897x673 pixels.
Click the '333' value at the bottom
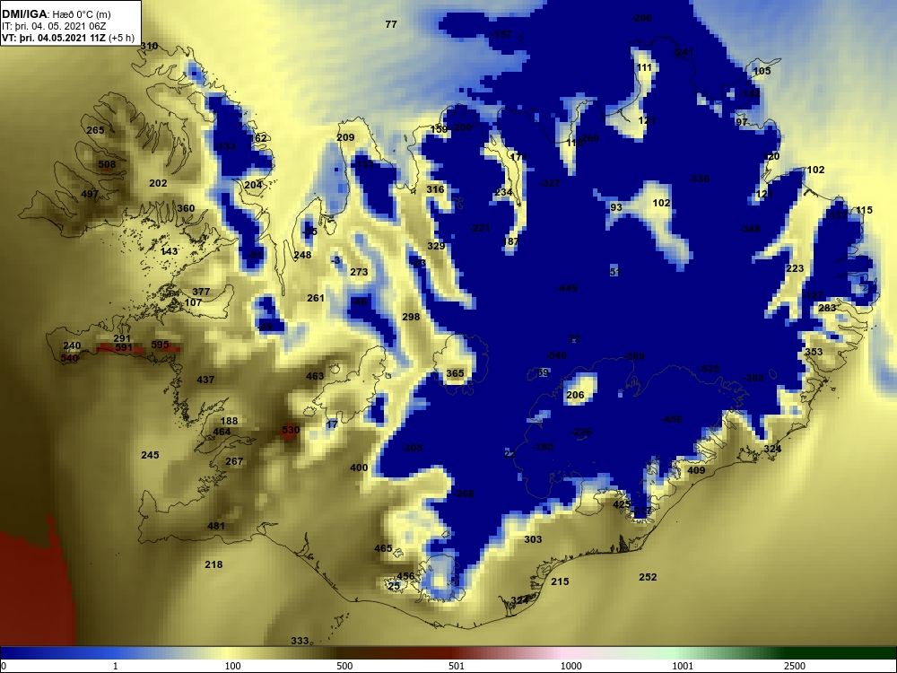tap(300, 641)
